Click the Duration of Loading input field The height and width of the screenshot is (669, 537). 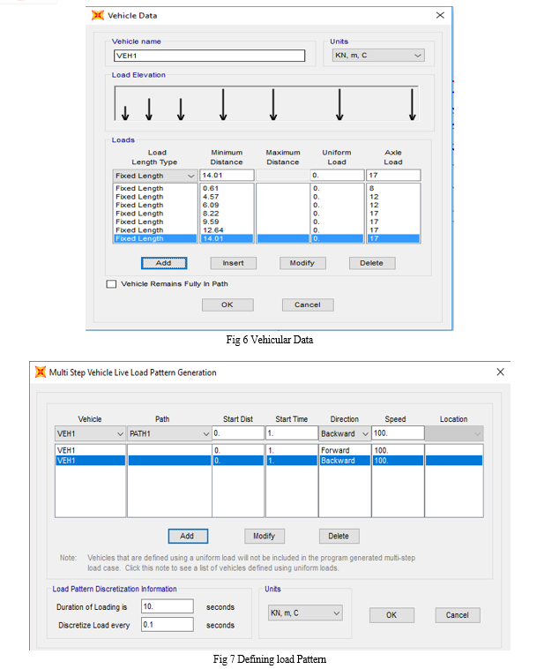pos(167,606)
